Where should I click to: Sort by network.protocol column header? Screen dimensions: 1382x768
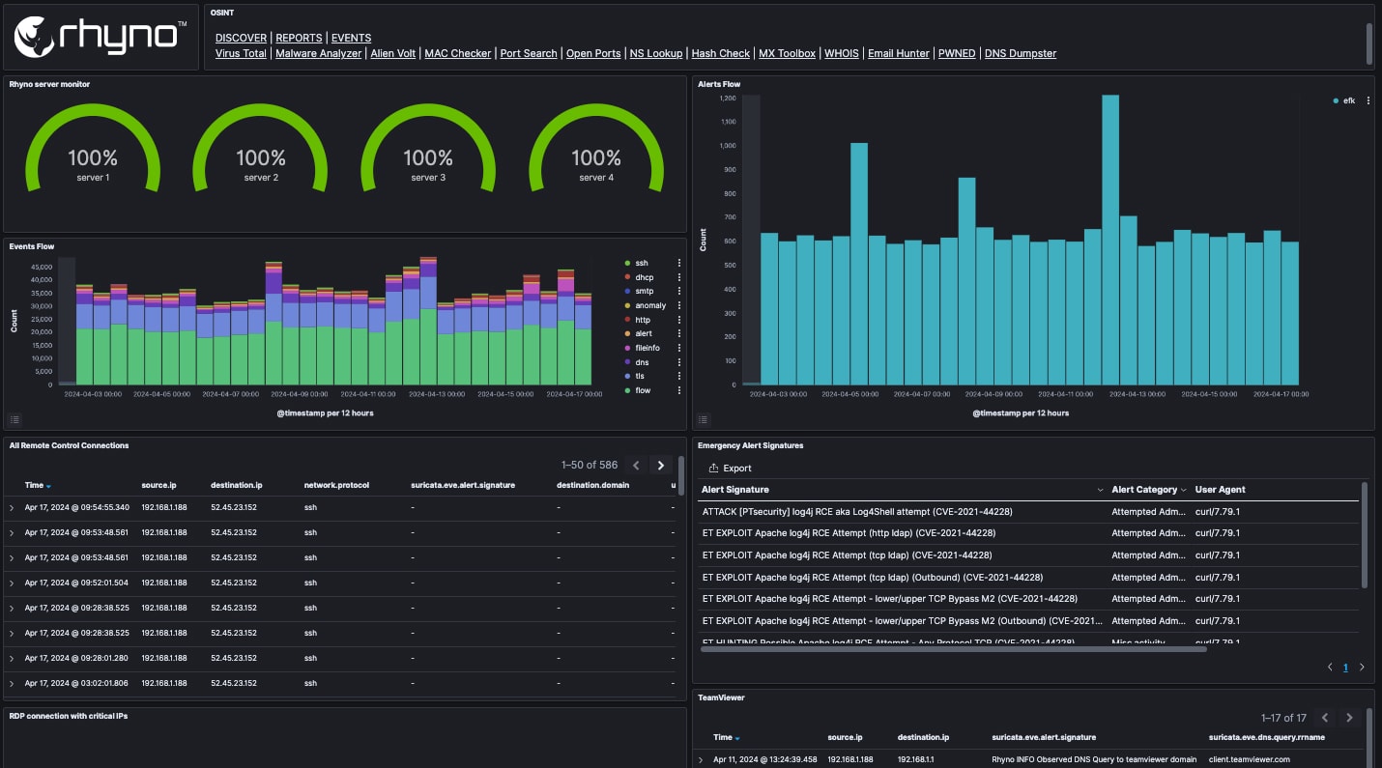[x=336, y=485]
